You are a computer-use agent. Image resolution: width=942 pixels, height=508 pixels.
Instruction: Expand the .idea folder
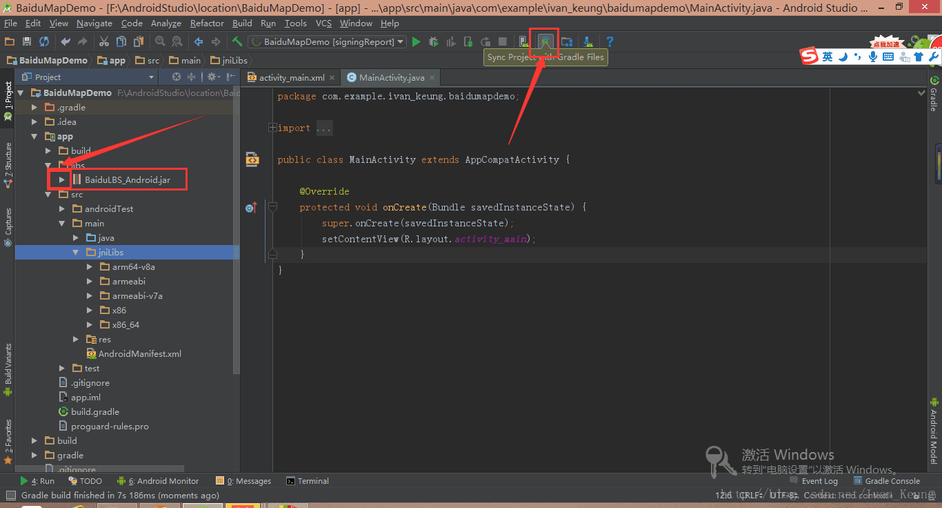tap(34, 121)
